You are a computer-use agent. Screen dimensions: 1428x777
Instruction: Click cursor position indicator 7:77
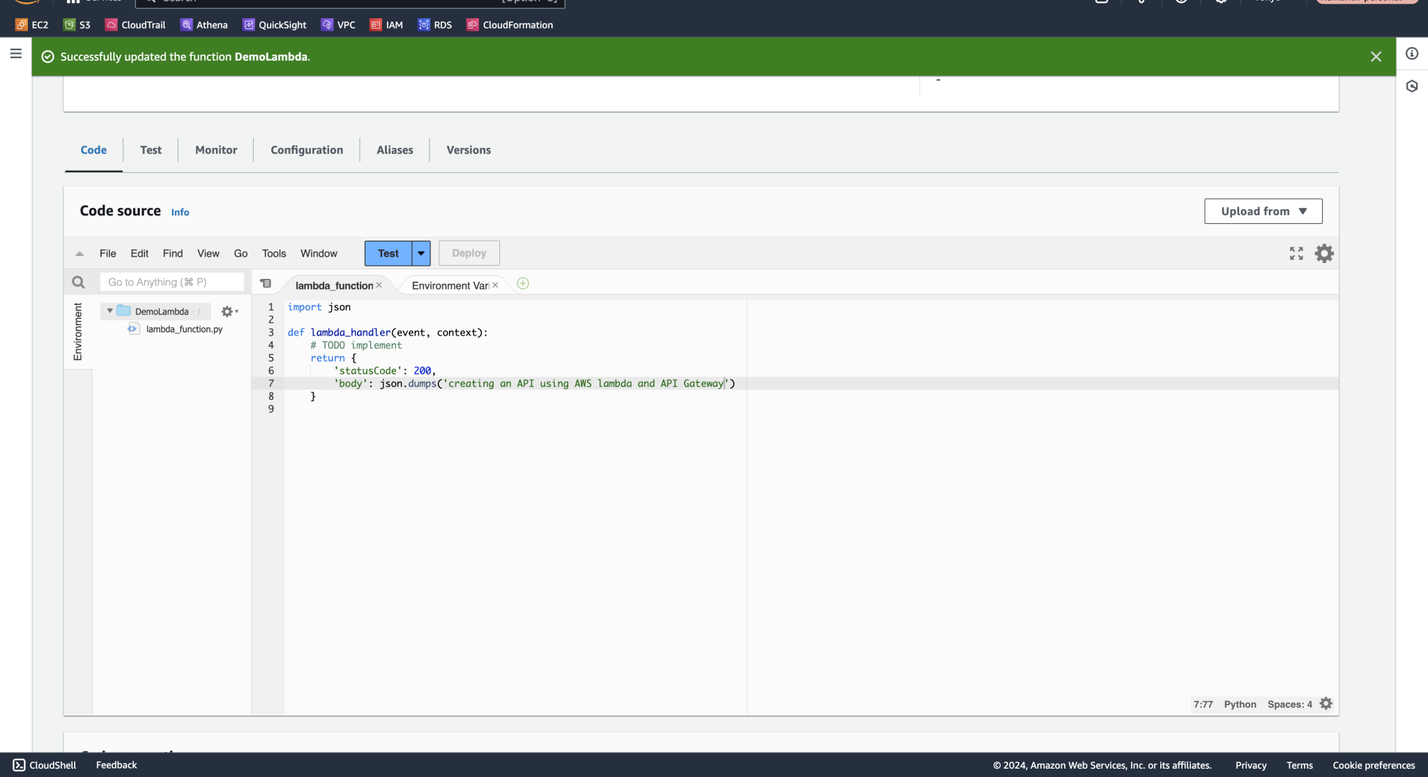[x=1203, y=704]
